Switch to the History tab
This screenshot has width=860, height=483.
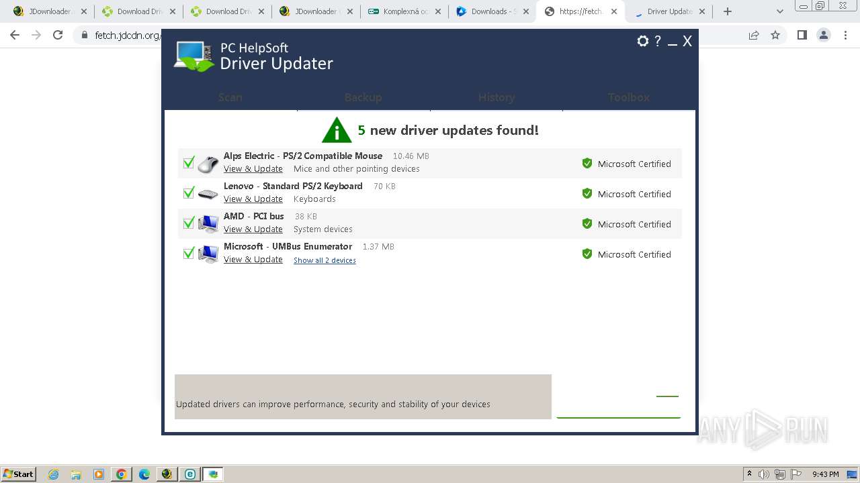(x=497, y=97)
